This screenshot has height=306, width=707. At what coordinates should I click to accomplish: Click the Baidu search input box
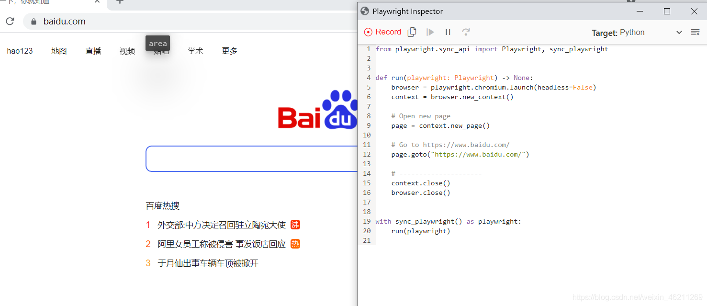coord(251,159)
